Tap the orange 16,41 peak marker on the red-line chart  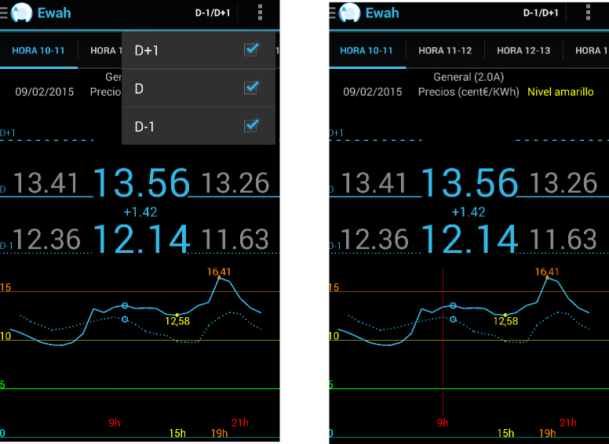click(547, 278)
